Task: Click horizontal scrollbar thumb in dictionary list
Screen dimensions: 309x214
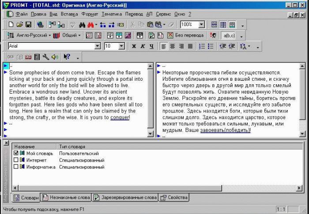Action: point(120,188)
